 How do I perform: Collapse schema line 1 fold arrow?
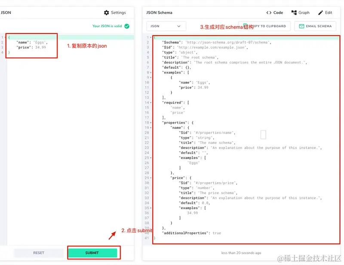tap(151, 37)
